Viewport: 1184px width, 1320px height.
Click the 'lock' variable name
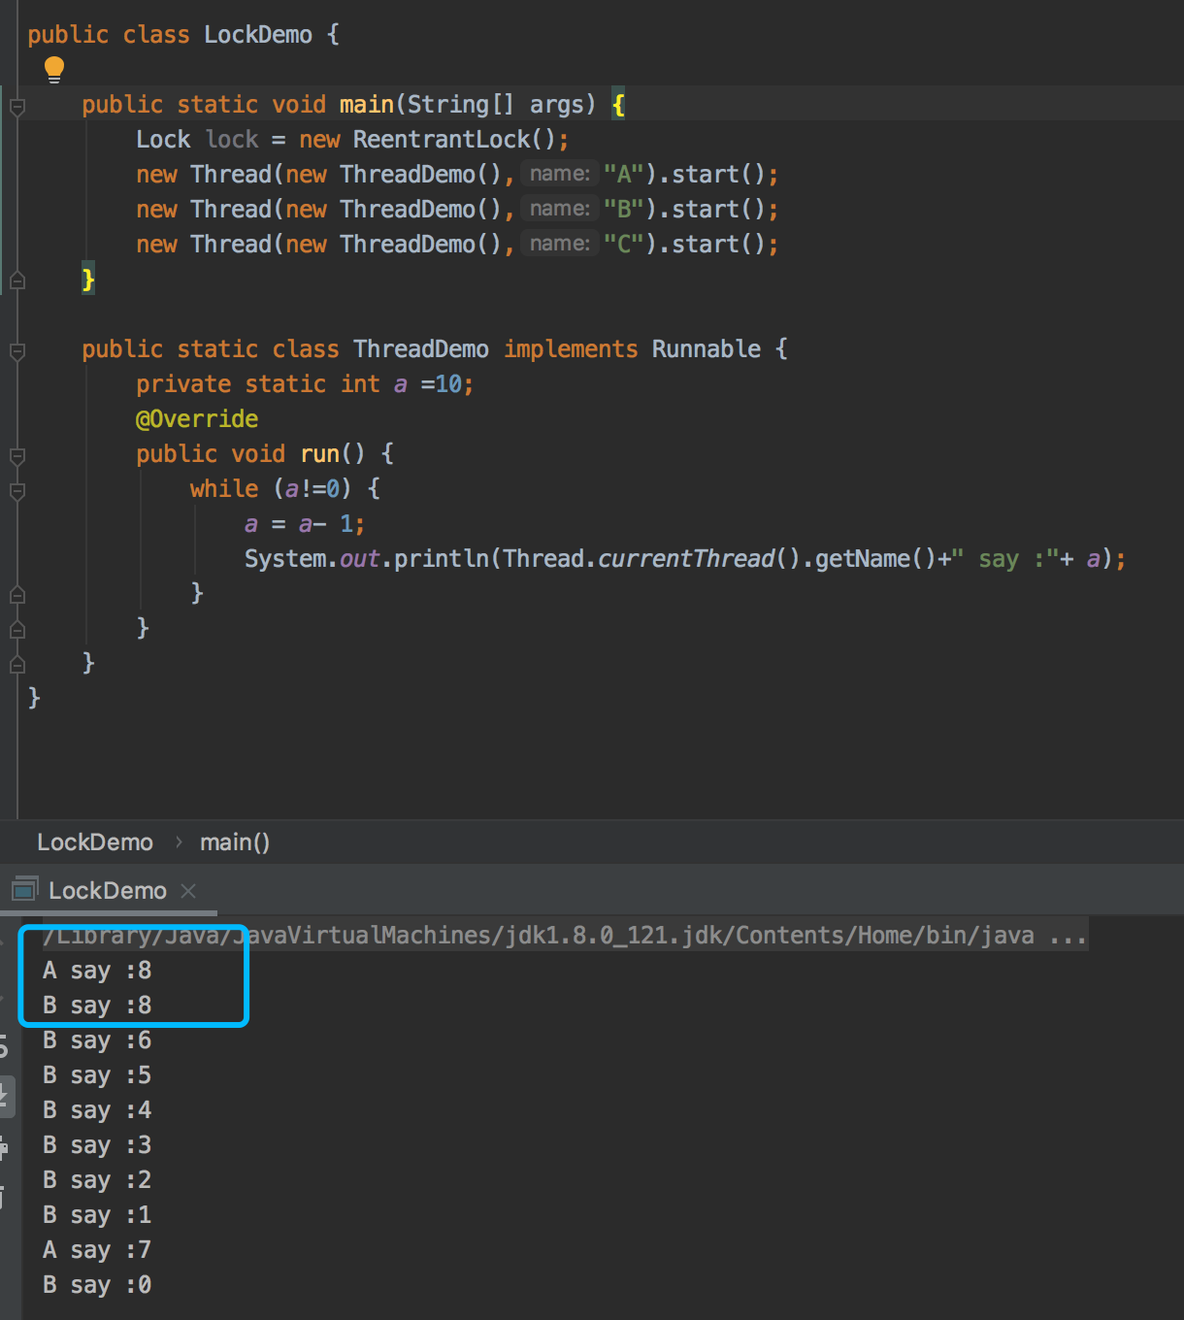232,140
